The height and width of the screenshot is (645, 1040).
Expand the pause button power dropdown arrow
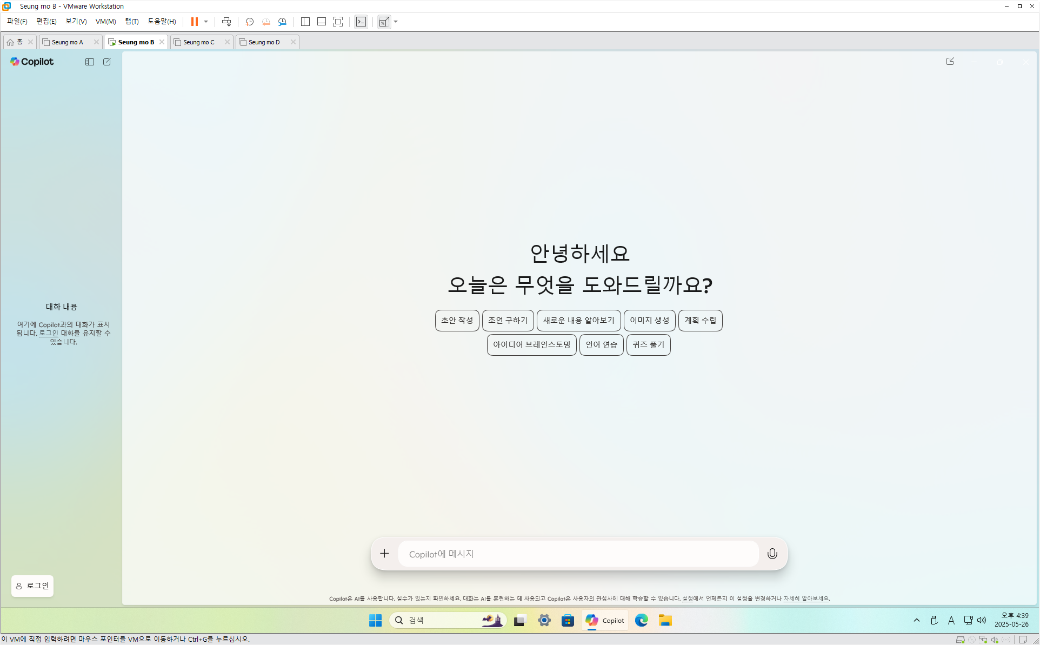click(206, 22)
